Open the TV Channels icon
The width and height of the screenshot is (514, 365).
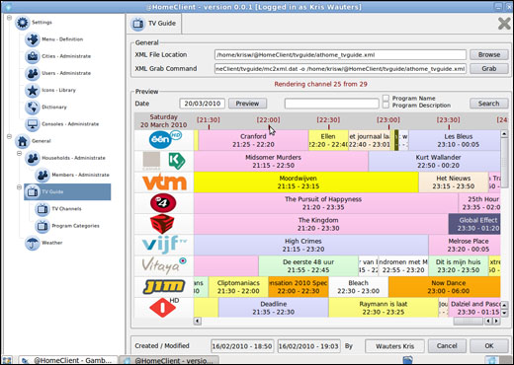43,209
